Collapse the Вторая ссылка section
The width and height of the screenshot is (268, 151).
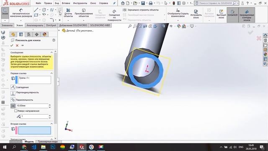[52, 124]
